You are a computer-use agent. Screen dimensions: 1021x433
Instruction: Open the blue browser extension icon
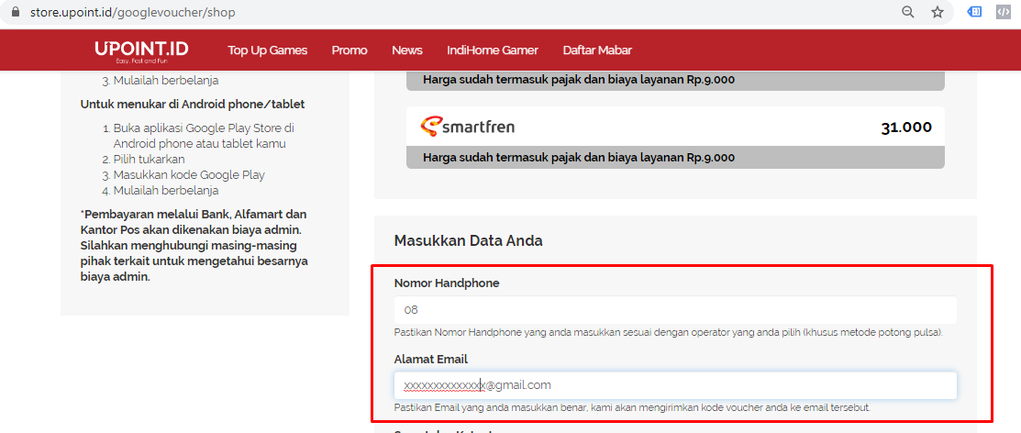[x=975, y=12]
